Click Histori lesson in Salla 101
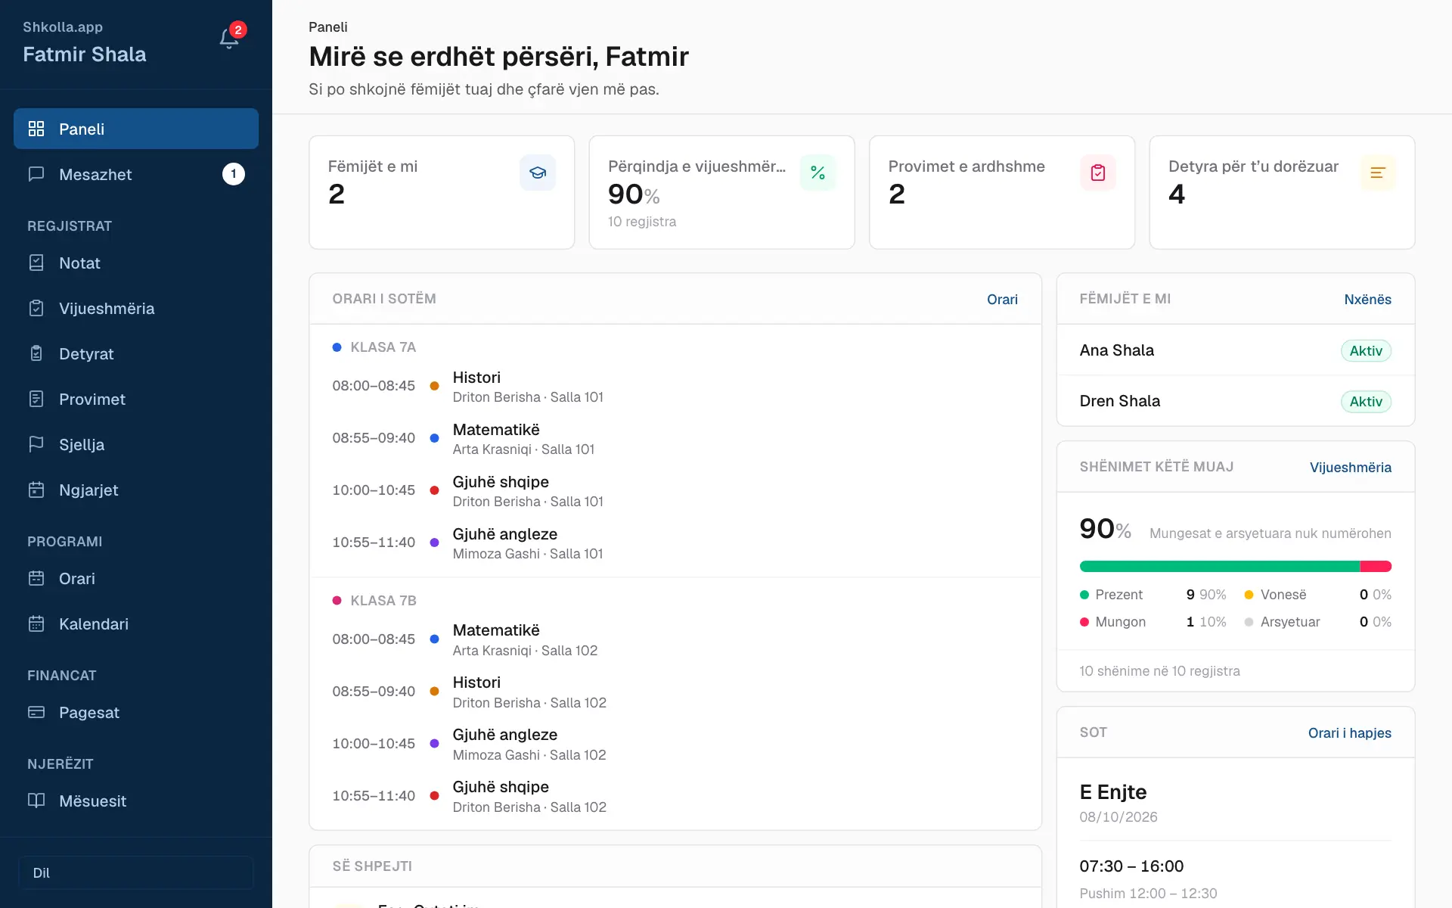 tap(675, 386)
